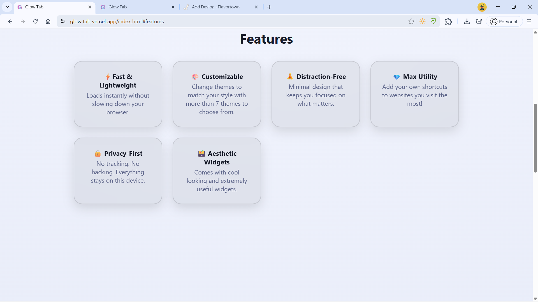Click the scrollbar down arrow
Viewport: 538px width, 302px height.
pos(535,299)
